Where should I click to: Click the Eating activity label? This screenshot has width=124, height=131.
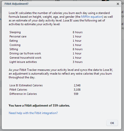tap(13, 41)
